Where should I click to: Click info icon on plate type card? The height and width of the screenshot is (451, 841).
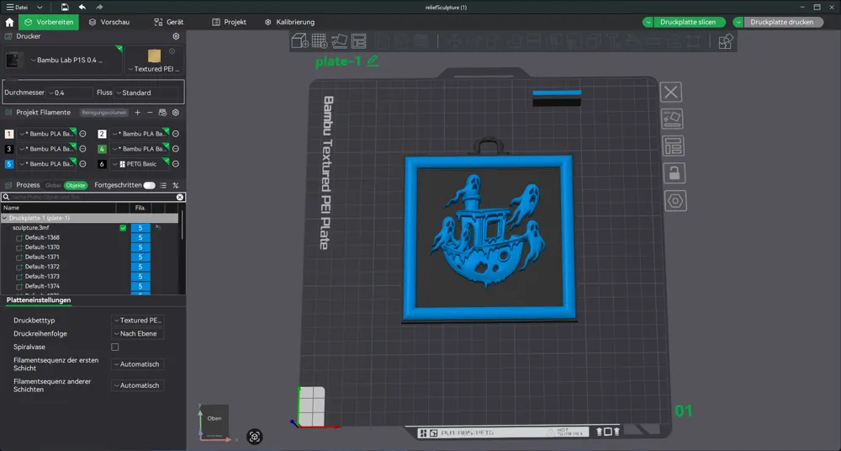[172, 51]
